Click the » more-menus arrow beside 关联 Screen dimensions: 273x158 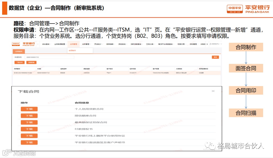207,44
